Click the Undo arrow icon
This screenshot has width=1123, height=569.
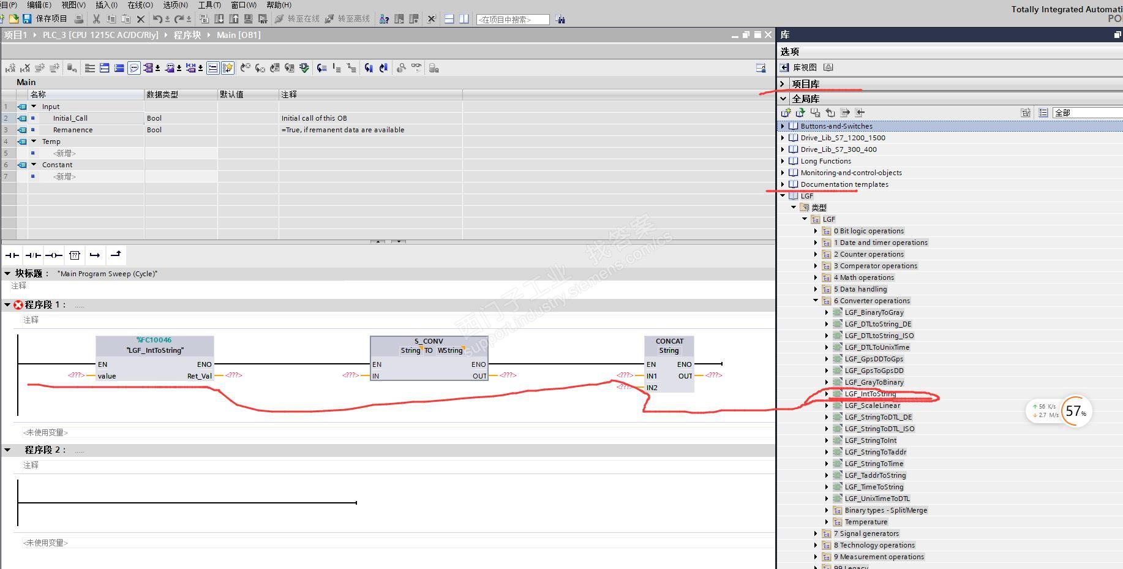point(158,19)
